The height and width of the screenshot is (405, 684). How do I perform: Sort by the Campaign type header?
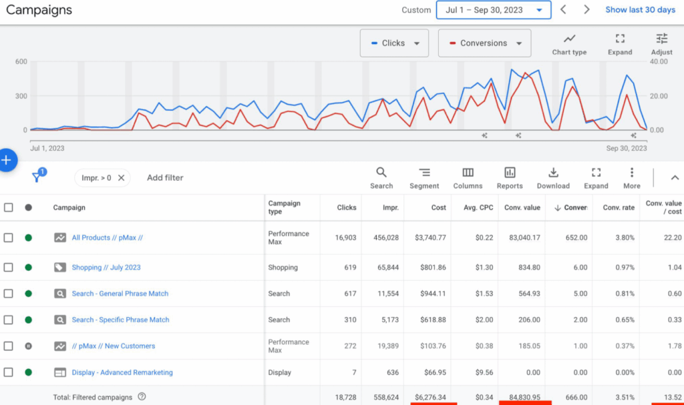pyautogui.click(x=284, y=208)
